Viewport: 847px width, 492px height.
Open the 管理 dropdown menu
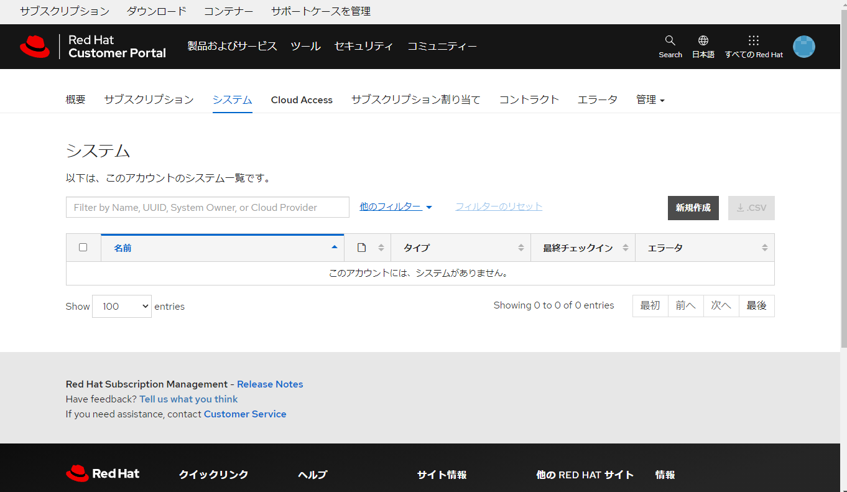(650, 100)
